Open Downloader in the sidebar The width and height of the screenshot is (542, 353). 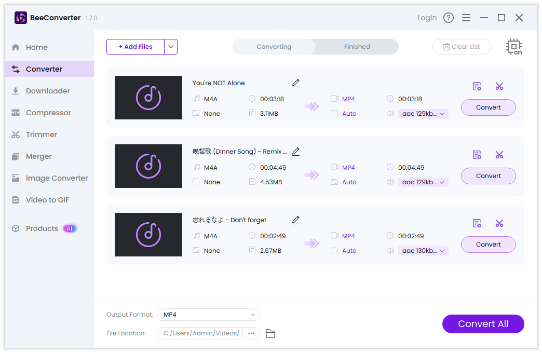[48, 91]
